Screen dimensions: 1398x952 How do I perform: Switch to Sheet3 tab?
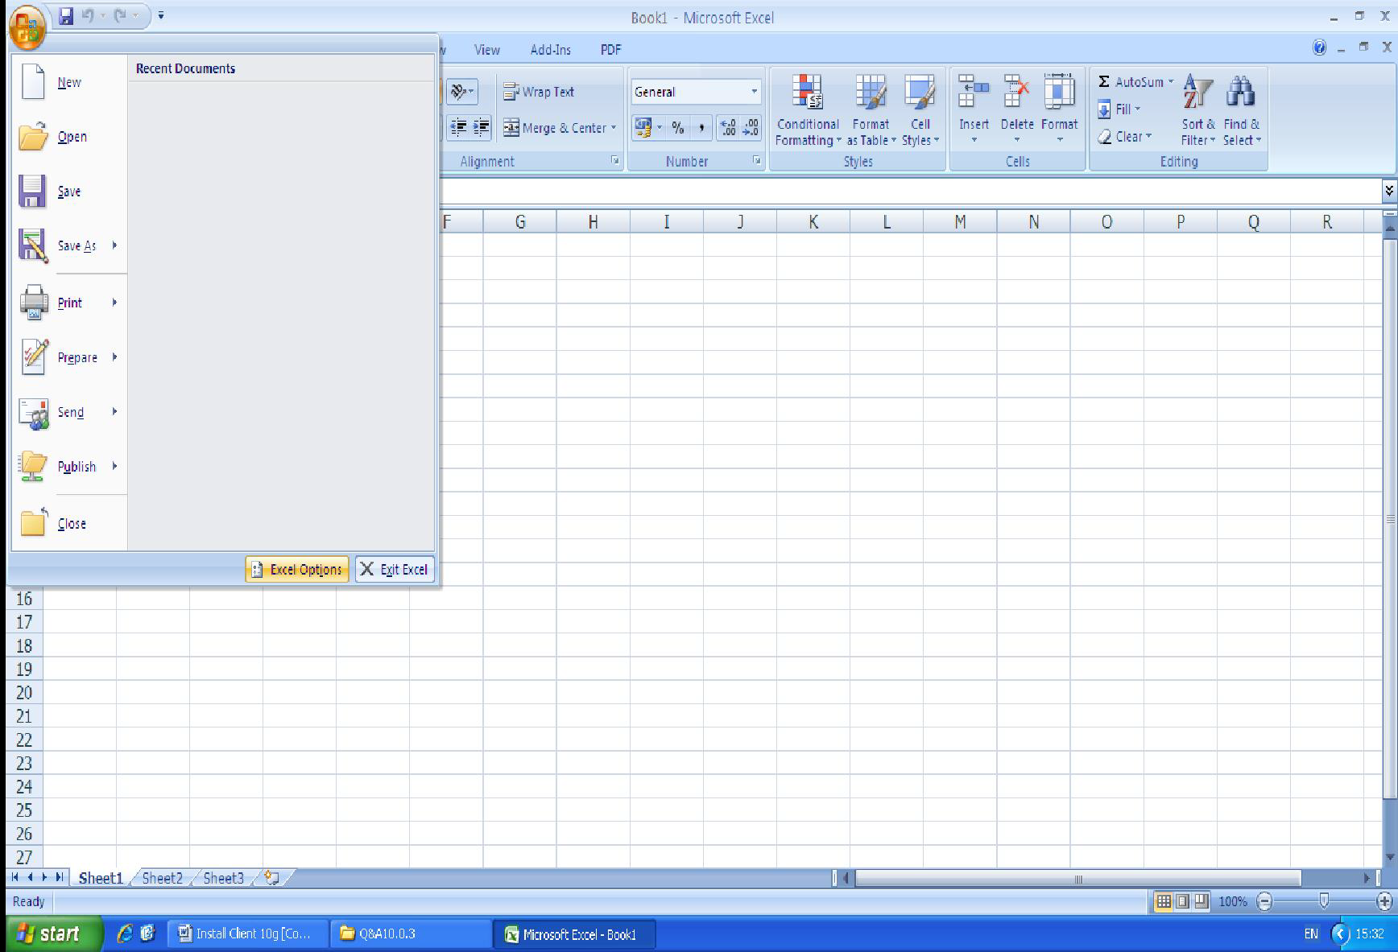click(223, 878)
